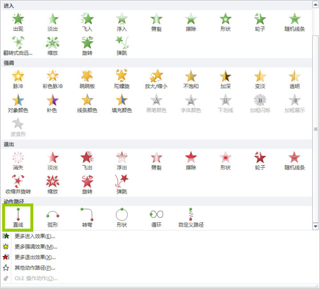Select the 翻转式由远及近 entrance effect
320x289 pixels.
[x=18, y=46]
